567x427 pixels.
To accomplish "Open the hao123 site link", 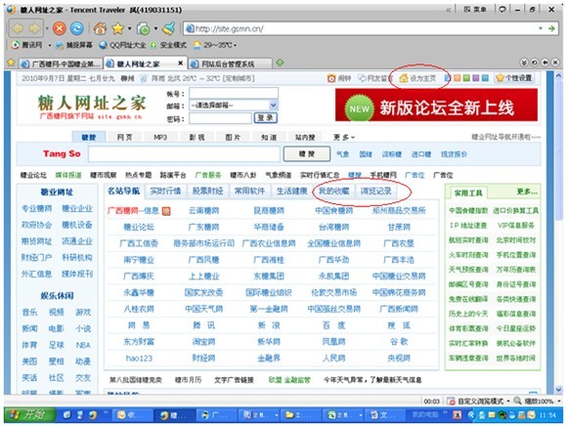I will pyautogui.click(x=139, y=358).
